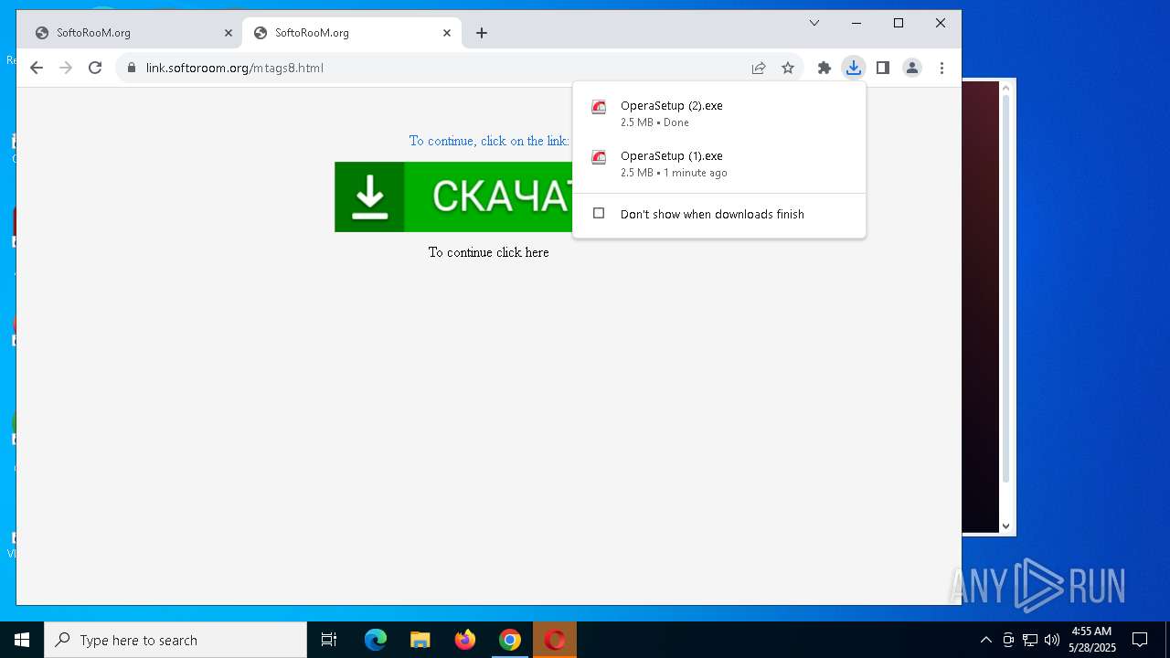The height and width of the screenshot is (658, 1170).
Task: Open OperaSetup (1).exe download
Action: pos(718,164)
